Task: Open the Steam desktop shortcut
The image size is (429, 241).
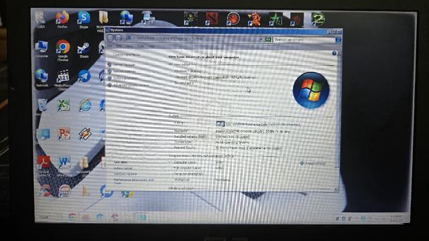Action: [x=84, y=50]
